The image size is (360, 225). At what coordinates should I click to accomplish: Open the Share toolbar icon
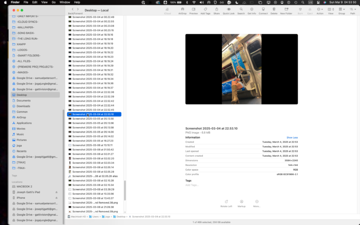coord(217,9)
